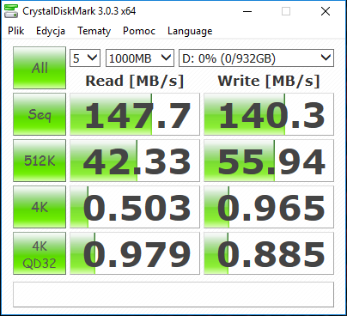Viewport: 347px width, 316px height.
Task: Select the 4K QD32 write result 0.885
Action: (269, 253)
